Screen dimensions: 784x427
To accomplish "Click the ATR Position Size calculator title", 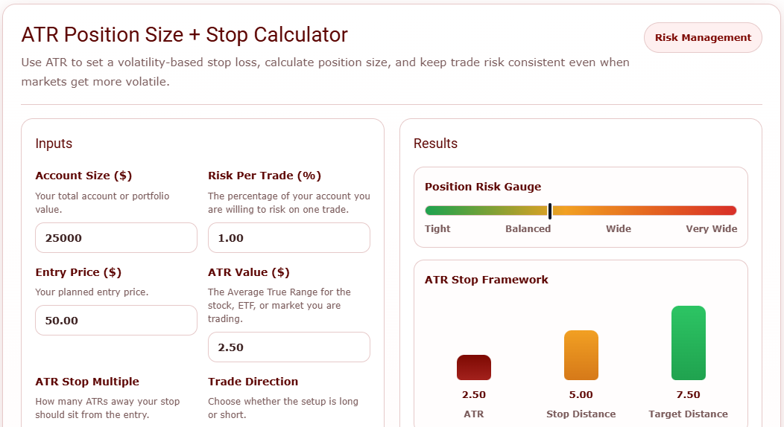I will click(185, 35).
